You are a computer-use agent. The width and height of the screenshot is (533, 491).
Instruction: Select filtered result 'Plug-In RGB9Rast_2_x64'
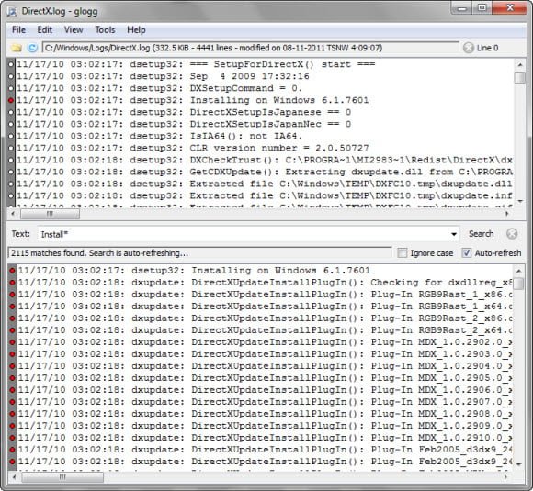265,330
